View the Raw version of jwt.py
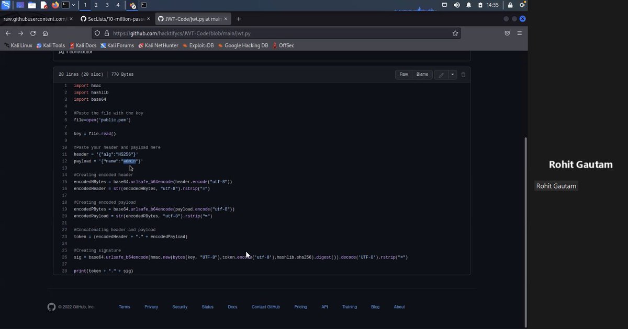The width and height of the screenshot is (628, 329). coord(403,75)
